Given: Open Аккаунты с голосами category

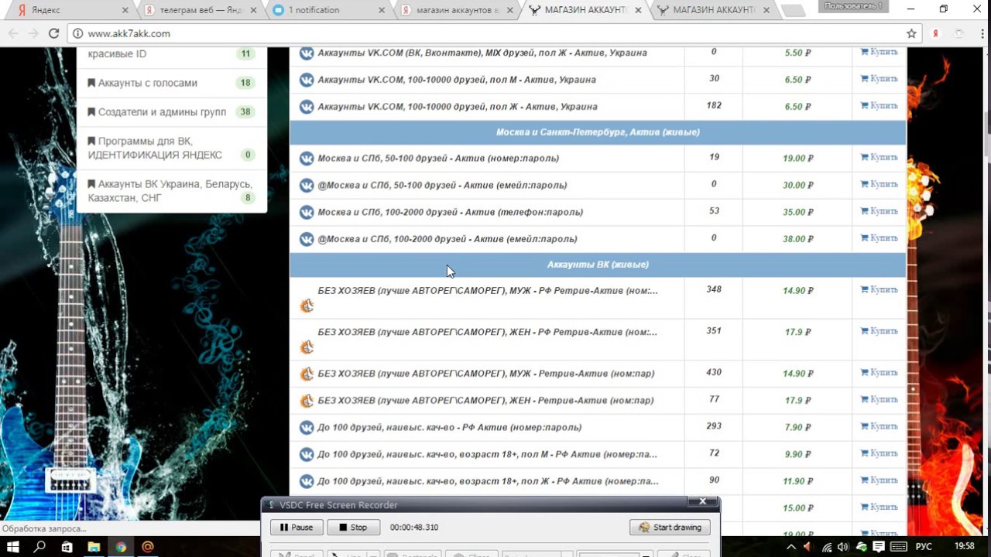Looking at the screenshot, I should coord(171,83).
